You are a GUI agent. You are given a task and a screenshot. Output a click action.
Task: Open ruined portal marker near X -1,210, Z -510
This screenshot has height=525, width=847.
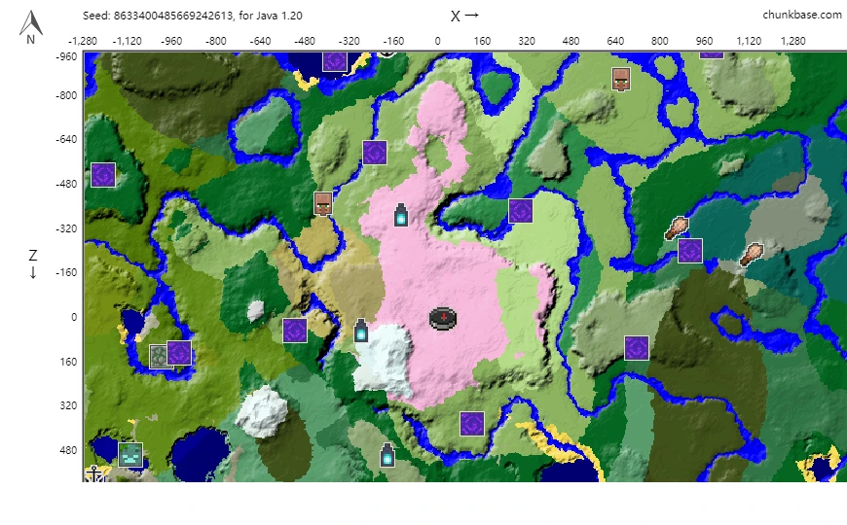[103, 175]
